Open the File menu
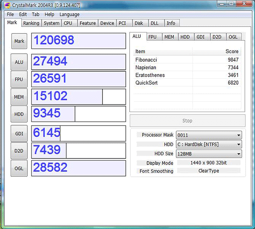Viewport: 255px width, 229px height. (x=10, y=14)
